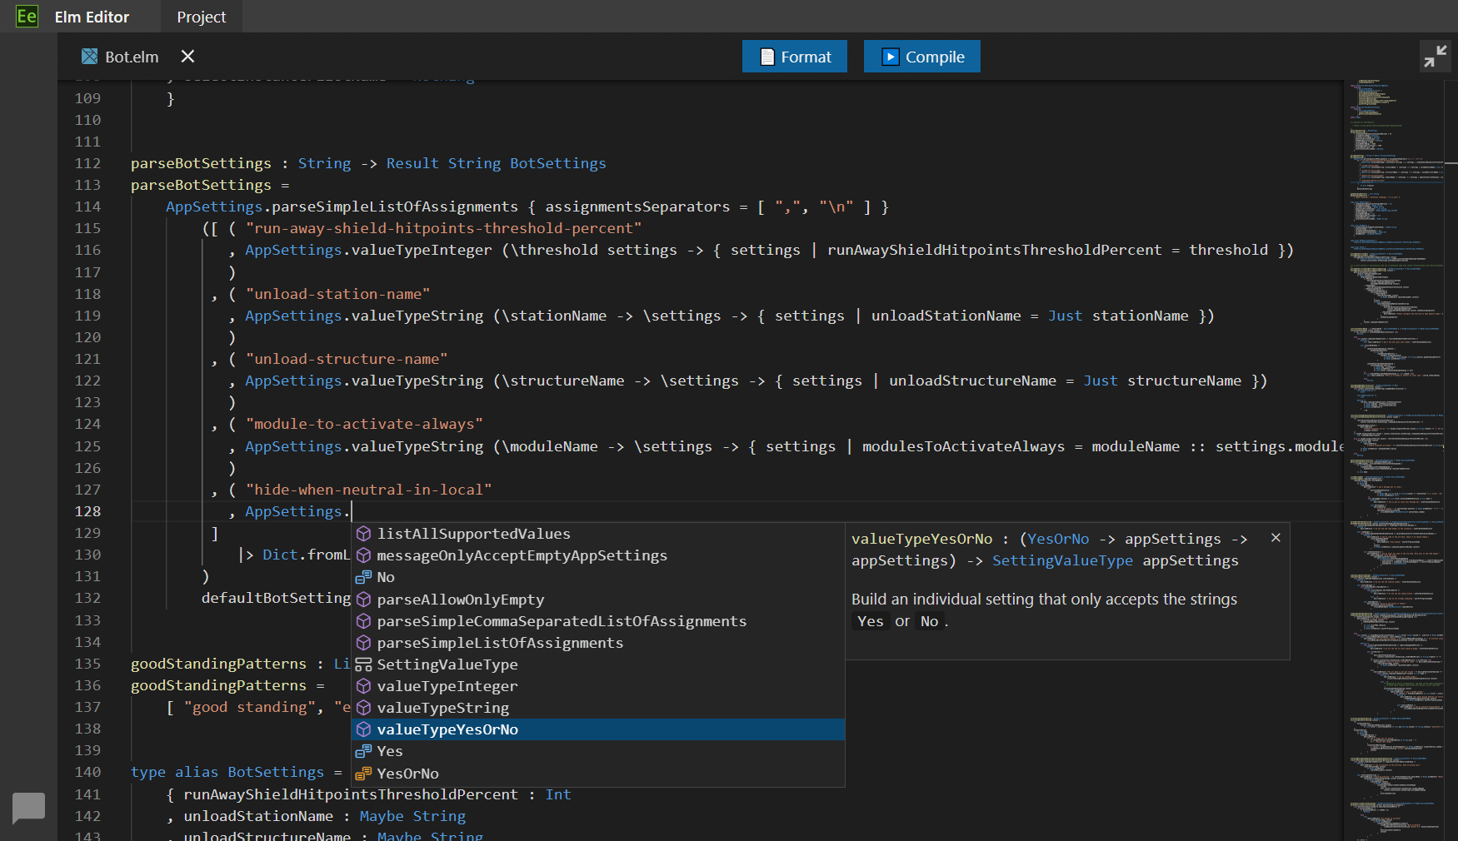Click the function cube icon beside valueTypeInteger
Screen dimensions: 1458x841
click(364, 686)
